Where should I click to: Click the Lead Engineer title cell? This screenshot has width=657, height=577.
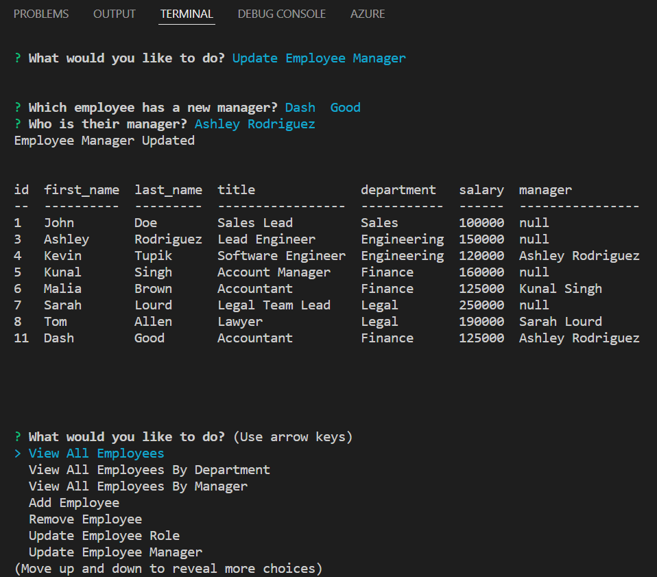267,239
